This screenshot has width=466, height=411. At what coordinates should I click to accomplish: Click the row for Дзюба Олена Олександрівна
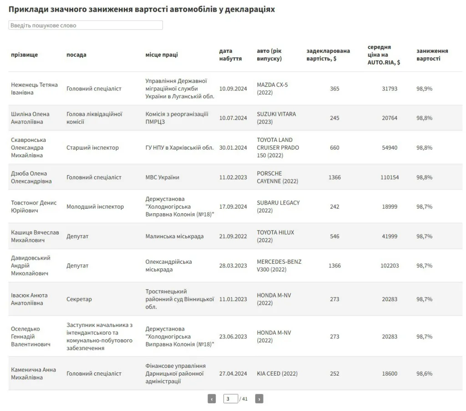(32, 177)
